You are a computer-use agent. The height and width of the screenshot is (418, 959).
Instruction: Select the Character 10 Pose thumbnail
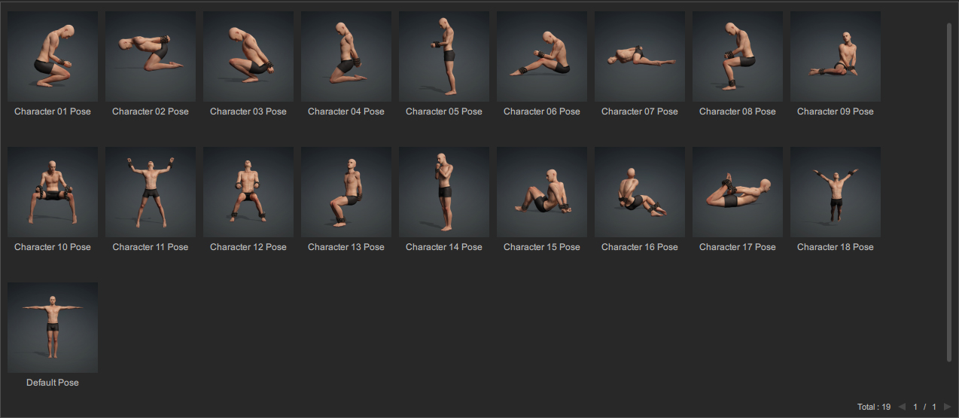[x=53, y=192]
